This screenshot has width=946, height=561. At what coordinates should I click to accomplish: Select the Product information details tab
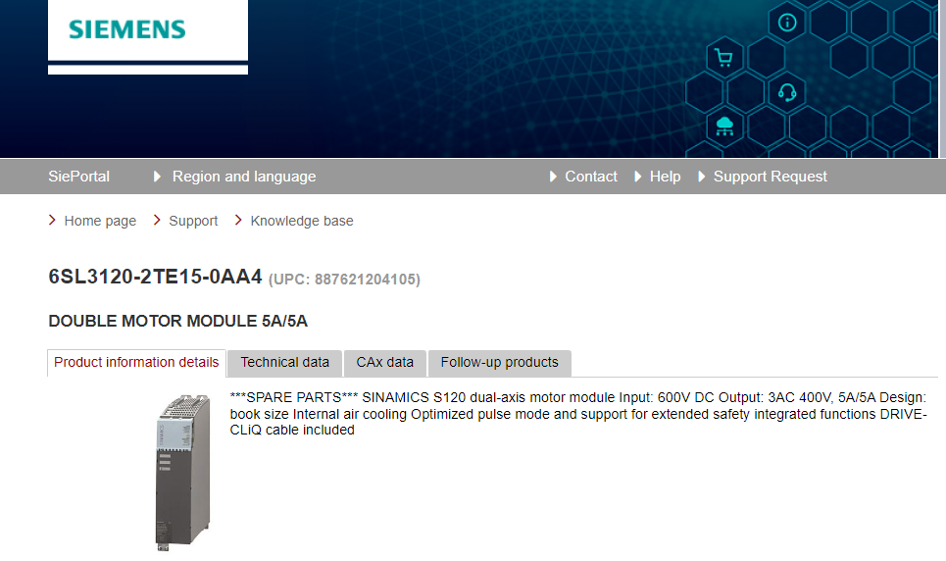(x=136, y=363)
